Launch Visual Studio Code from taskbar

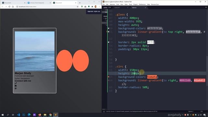(19, 115)
